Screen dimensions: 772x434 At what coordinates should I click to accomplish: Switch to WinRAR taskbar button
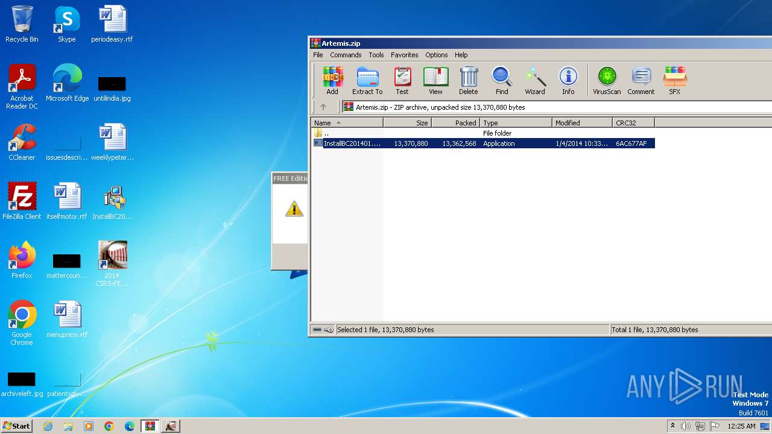(x=150, y=426)
